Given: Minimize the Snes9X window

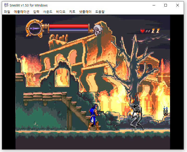Looking at the screenshot, I should coord(154,5).
